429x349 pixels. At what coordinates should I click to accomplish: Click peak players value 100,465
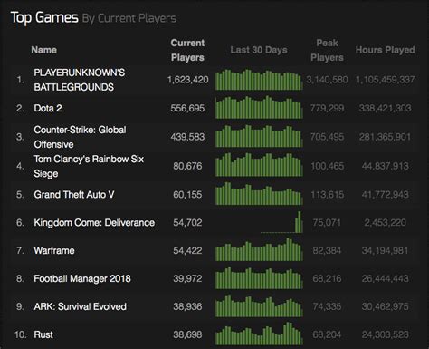[x=328, y=166]
